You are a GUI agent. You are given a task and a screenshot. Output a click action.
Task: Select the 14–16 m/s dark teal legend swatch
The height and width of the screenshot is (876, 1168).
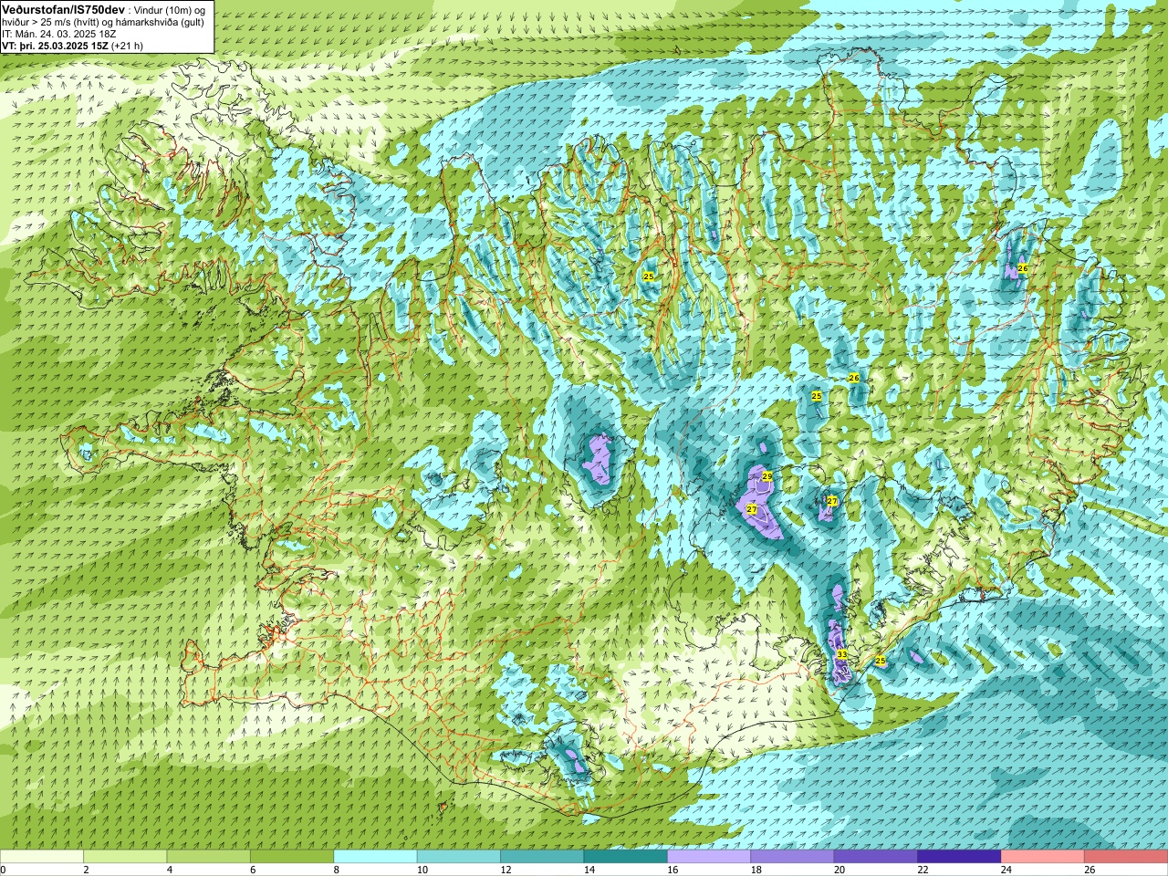pyautogui.click(x=626, y=857)
